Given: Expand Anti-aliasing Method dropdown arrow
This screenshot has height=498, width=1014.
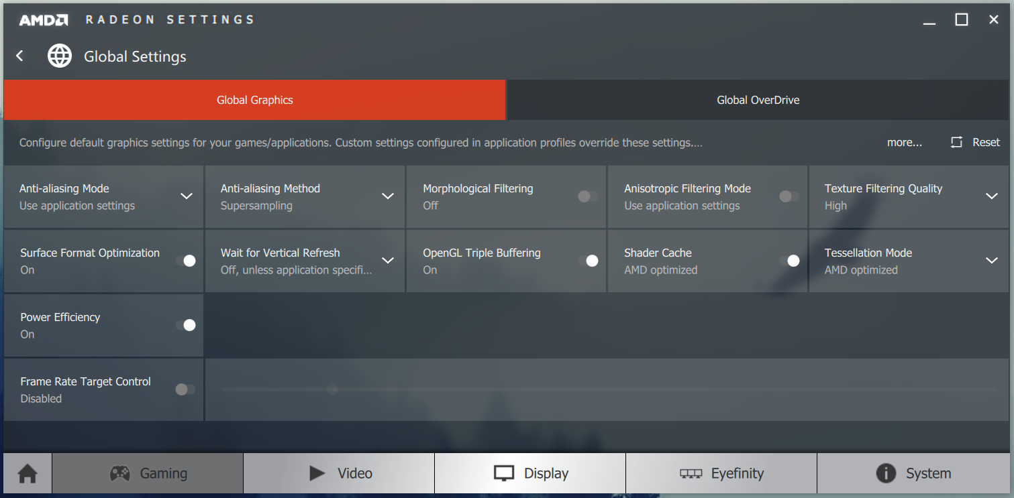Looking at the screenshot, I should point(388,196).
